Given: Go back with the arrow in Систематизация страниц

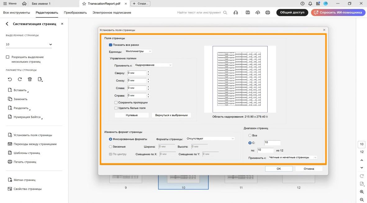Looking at the screenshot, I should (7, 24).
